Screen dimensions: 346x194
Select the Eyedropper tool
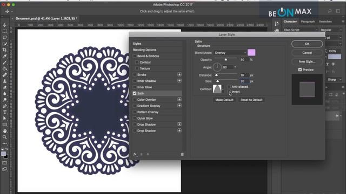(x=5, y=56)
